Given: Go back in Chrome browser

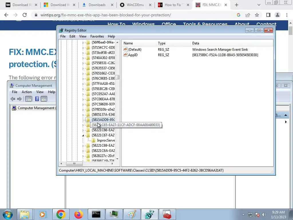Looking at the screenshot, I should (6, 15).
